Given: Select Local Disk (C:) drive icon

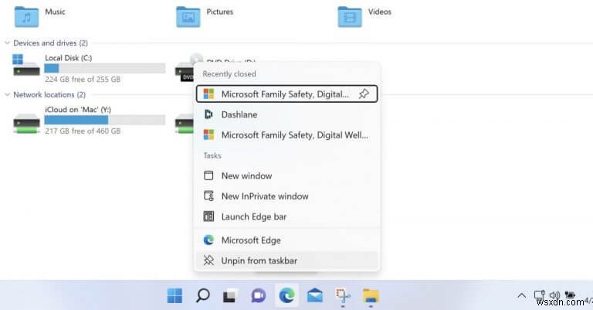Looking at the screenshot, I should click(x=26, y=65).
